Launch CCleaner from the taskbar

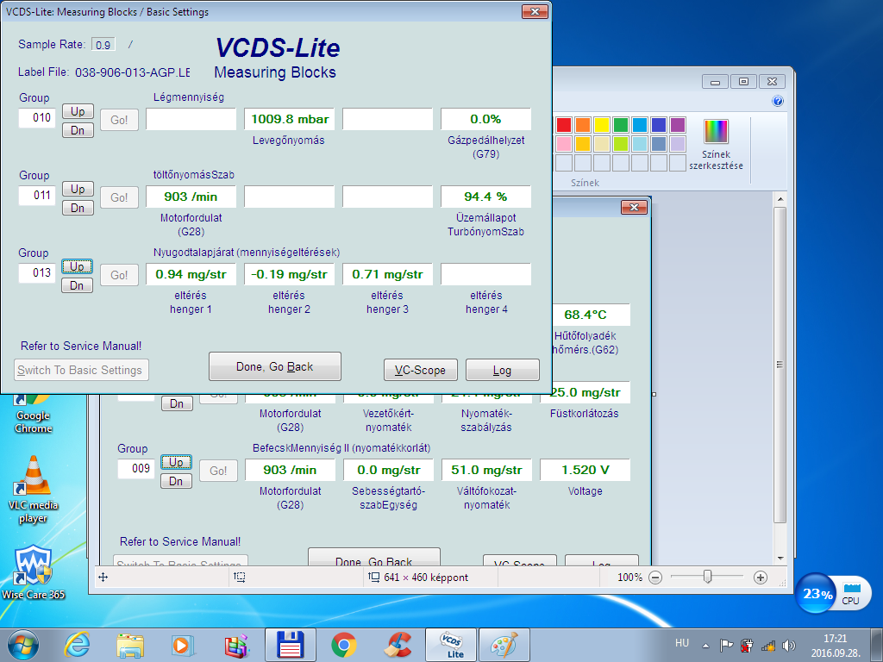pos(398,645)
